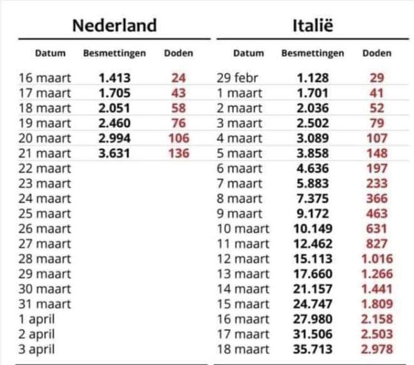This screenshot has height=365, width=414.
Task: Click the red death count 24
Action: pos(178,78)
